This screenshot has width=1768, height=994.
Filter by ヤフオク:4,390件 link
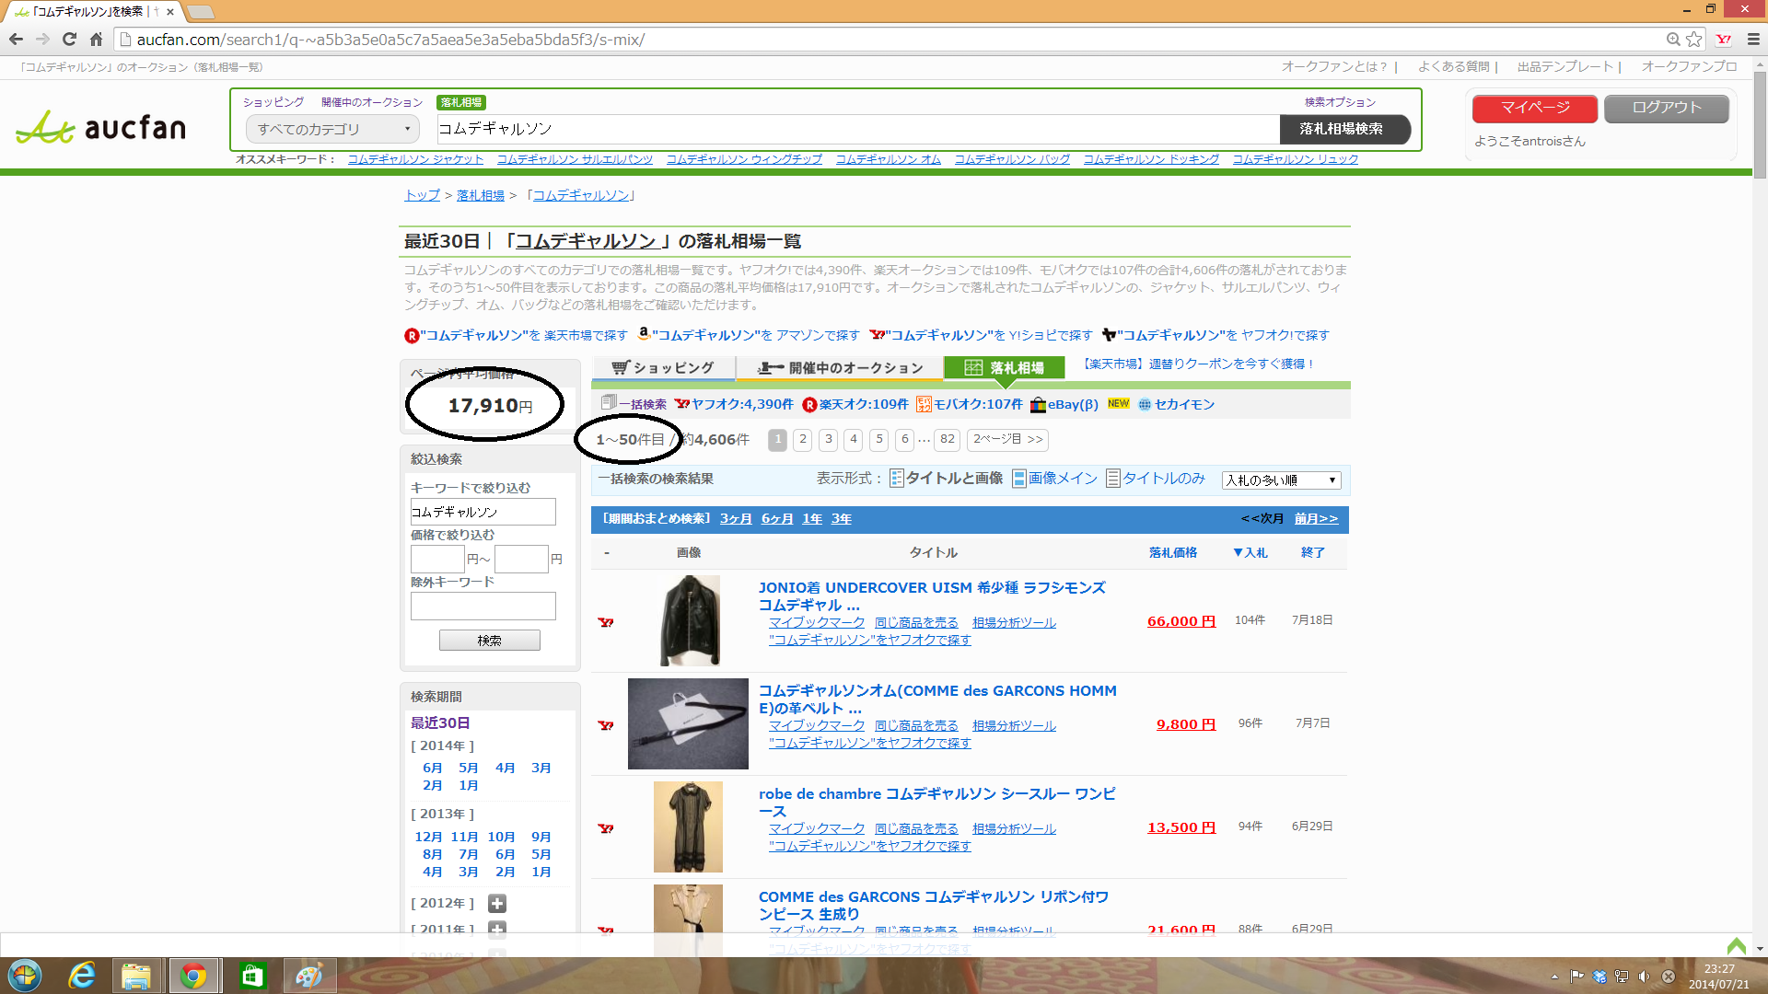[x=734, y=404]
